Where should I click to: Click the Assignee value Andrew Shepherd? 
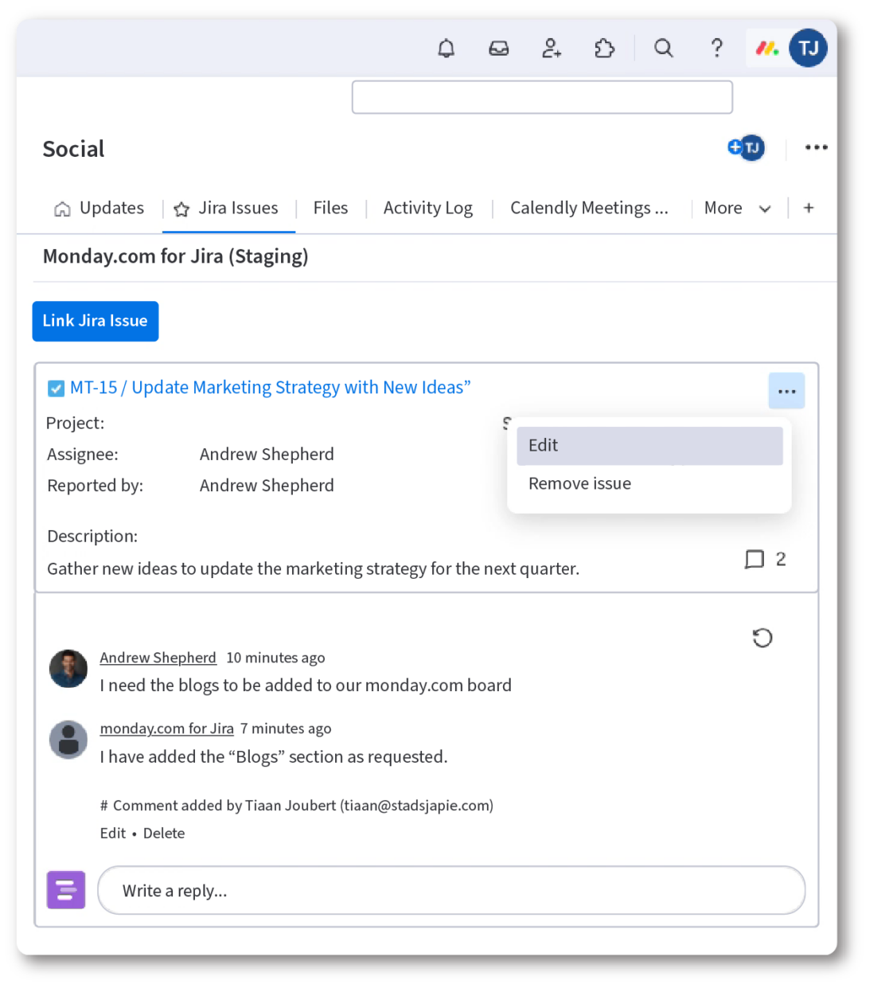(x=267, y=455)
